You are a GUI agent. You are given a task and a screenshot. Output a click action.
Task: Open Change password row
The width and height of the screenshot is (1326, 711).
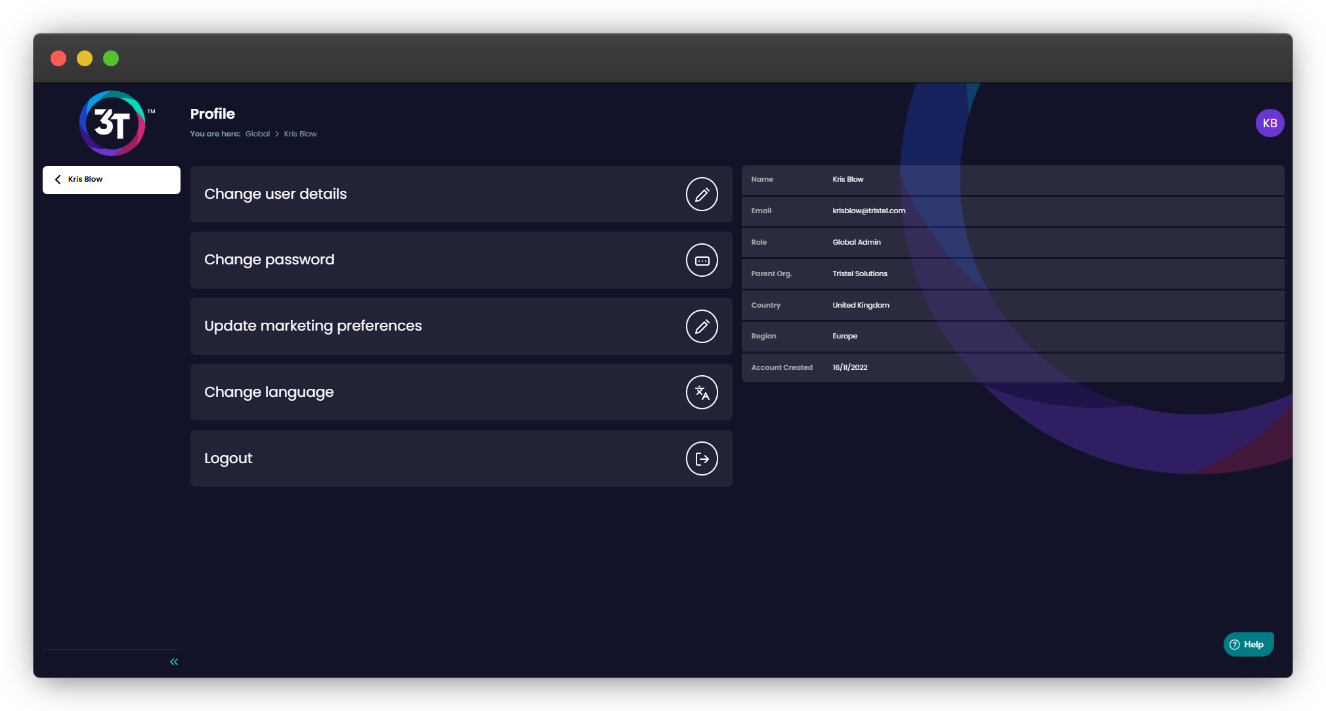pyautogui.click(x=269, y=260)
